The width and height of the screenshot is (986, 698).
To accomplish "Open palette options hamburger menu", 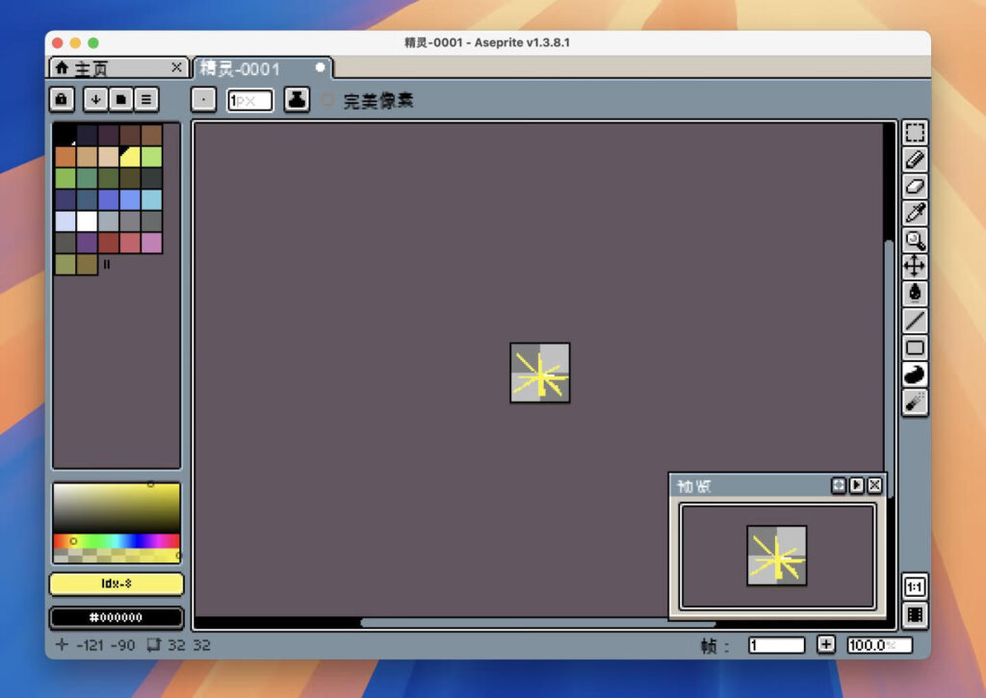I will click(x=146, y=99).
